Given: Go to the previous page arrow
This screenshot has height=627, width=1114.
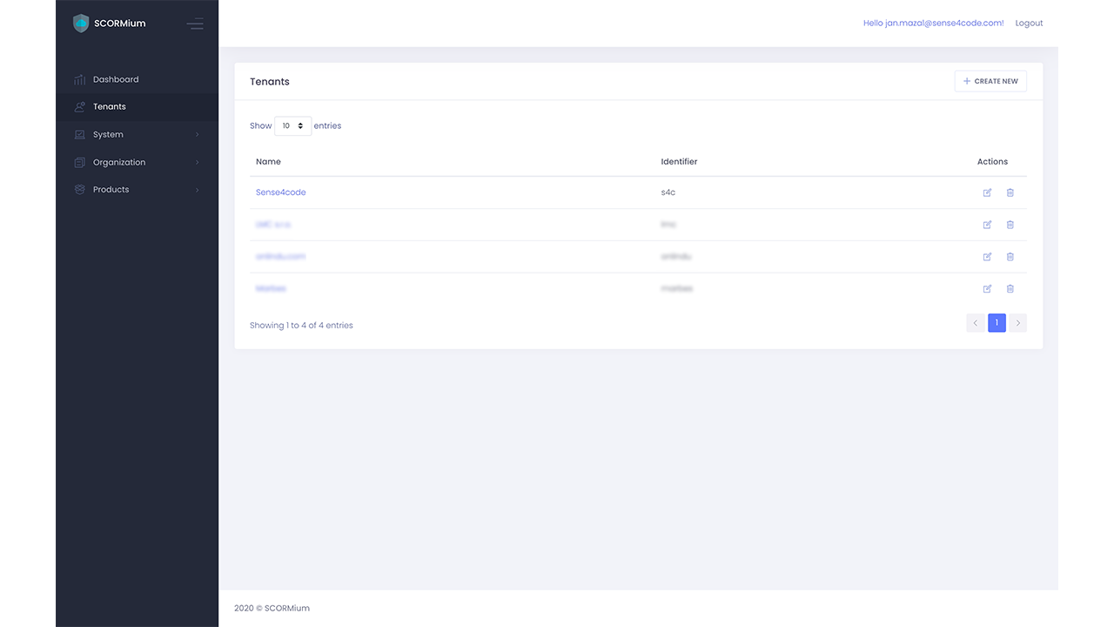Looking at the screenshot, I should 976,323.
